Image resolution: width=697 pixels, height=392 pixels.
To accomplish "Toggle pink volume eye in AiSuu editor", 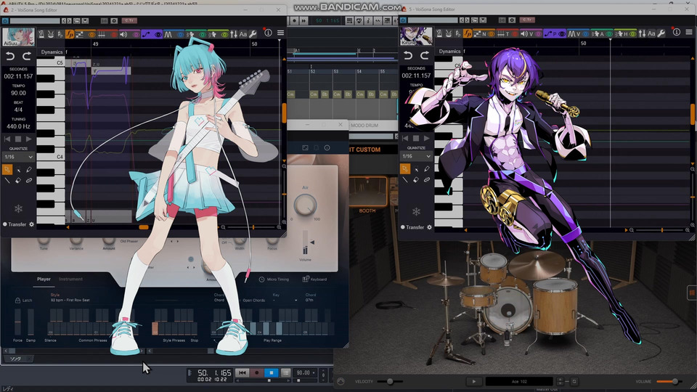I will (x=136, y=34).
